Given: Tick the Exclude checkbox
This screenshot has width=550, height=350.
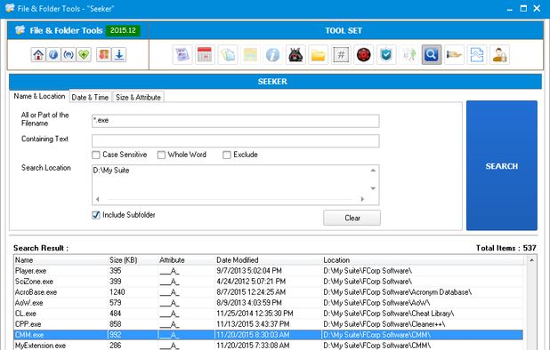Looking at the screenshot, I should point(227,155).
